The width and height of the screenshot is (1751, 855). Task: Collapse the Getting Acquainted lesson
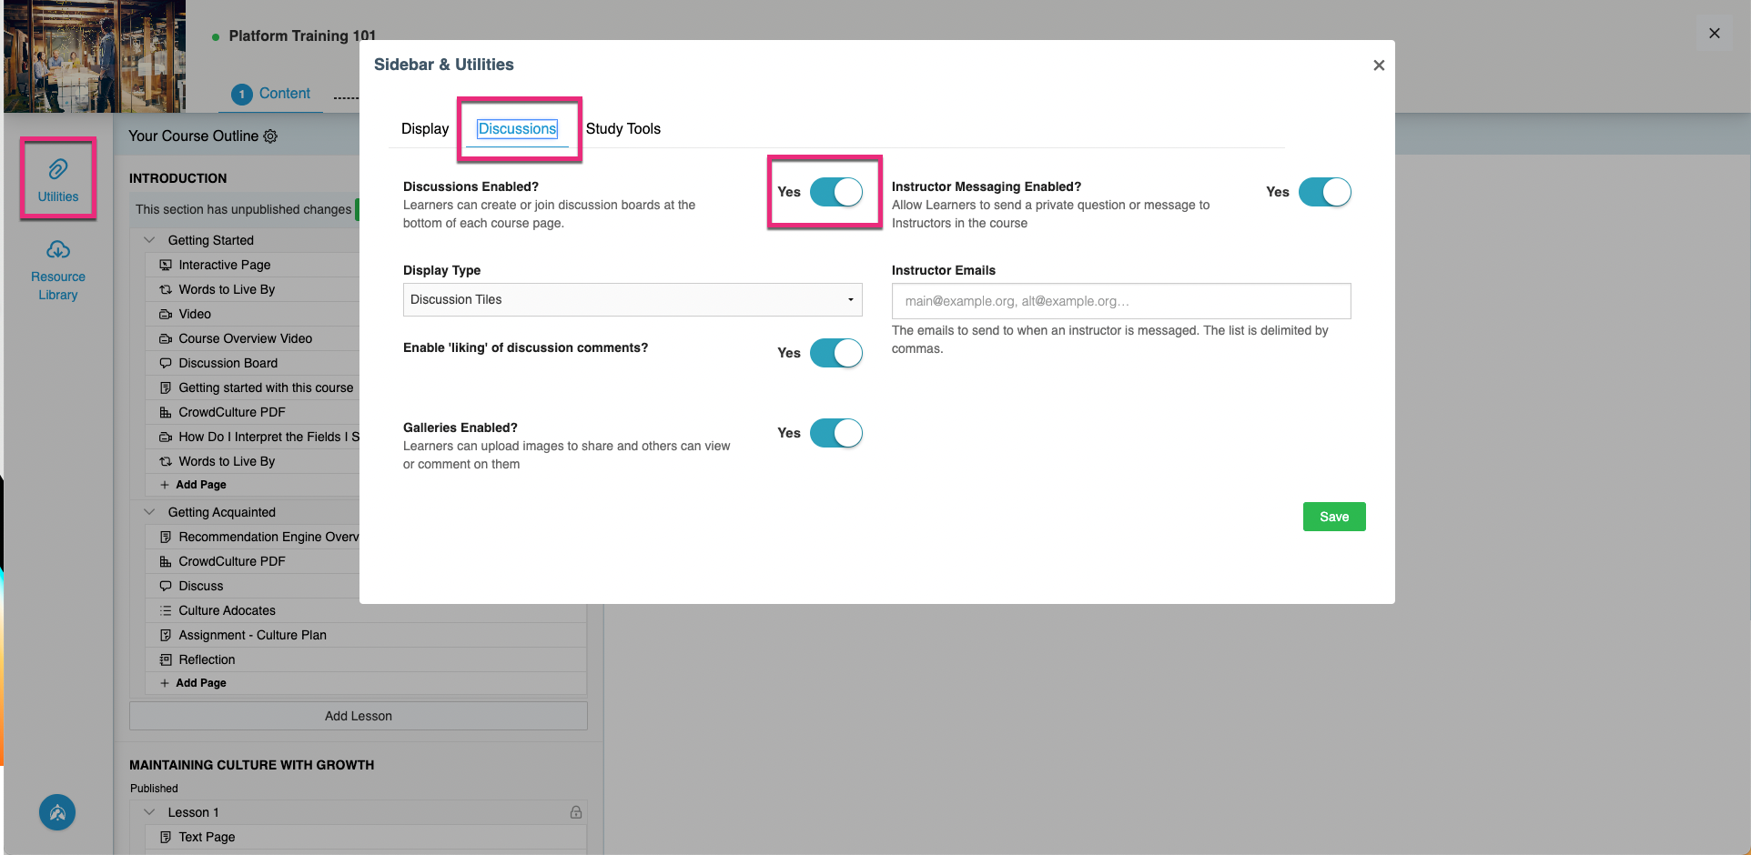(148, 511)
